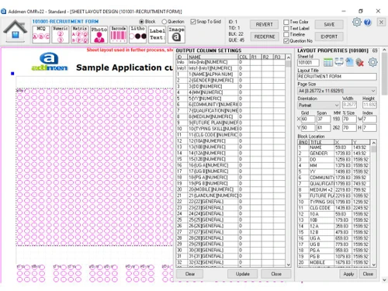
Task: Click the Layout Title input field
Action: 337,77
